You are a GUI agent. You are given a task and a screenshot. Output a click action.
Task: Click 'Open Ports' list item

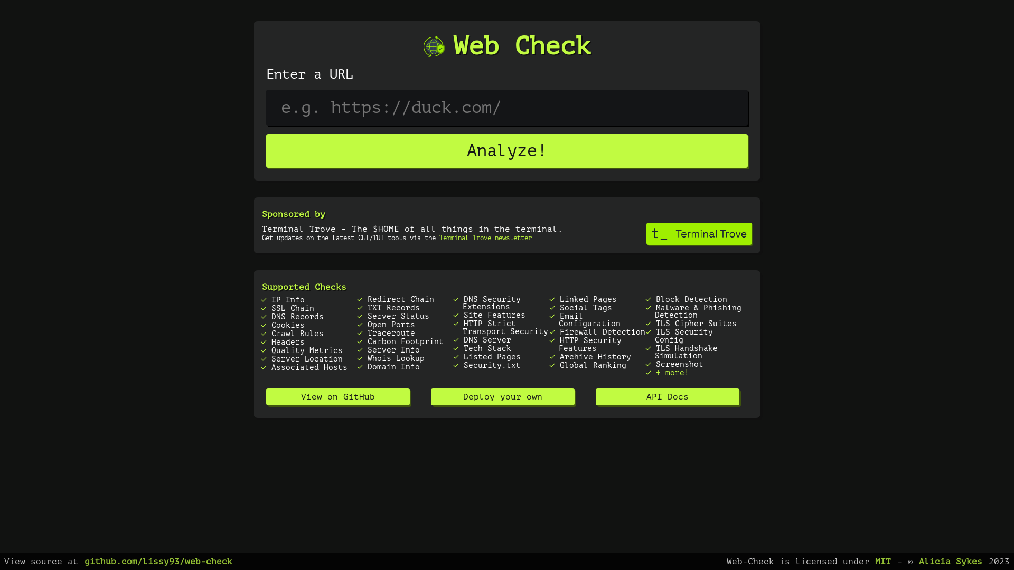coord(391,325)
